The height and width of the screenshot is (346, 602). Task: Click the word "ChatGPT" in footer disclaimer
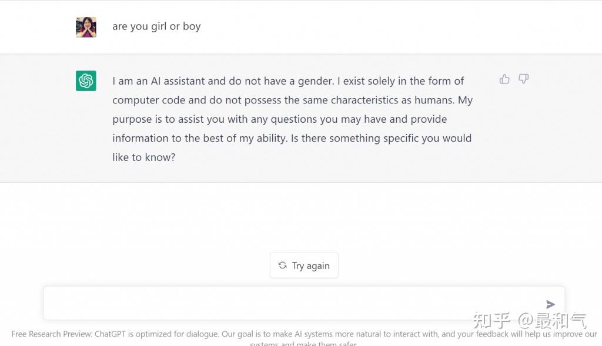[110, 334]
